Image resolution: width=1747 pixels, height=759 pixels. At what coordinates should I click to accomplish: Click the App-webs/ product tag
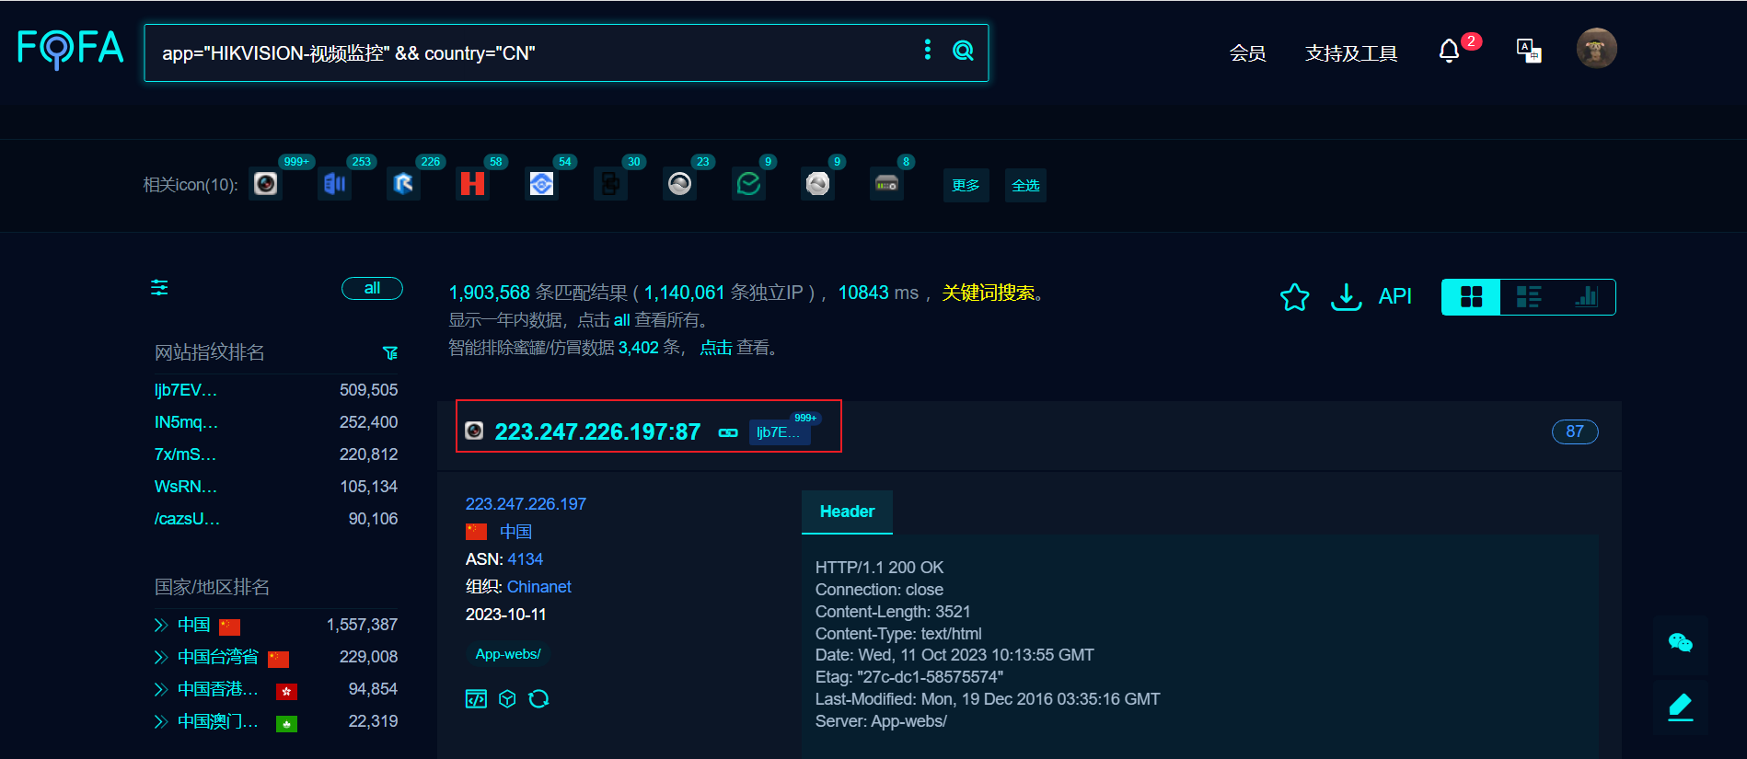pyautogui.click(x=508, y=654)
